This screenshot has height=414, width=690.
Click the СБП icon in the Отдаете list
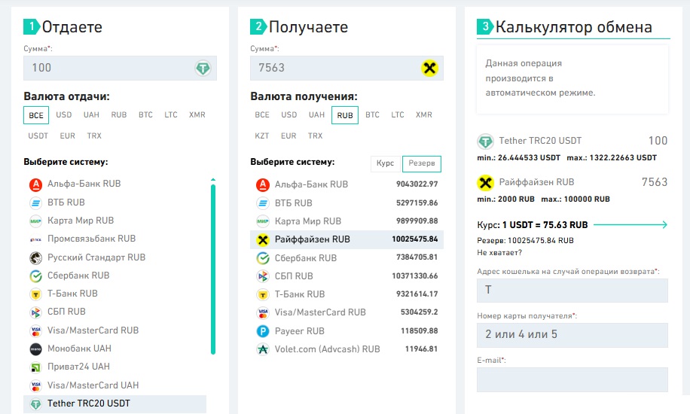coord(35,312)
